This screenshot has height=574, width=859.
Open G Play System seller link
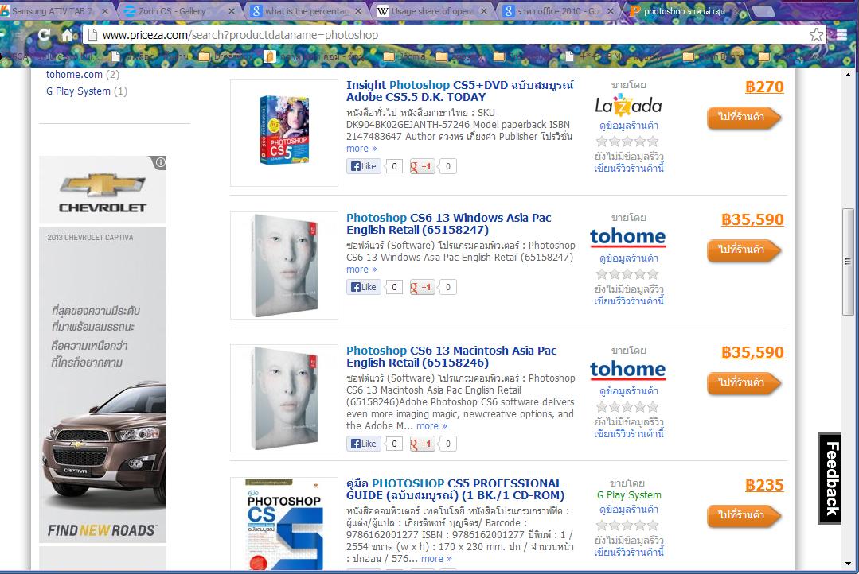[629, 495]
